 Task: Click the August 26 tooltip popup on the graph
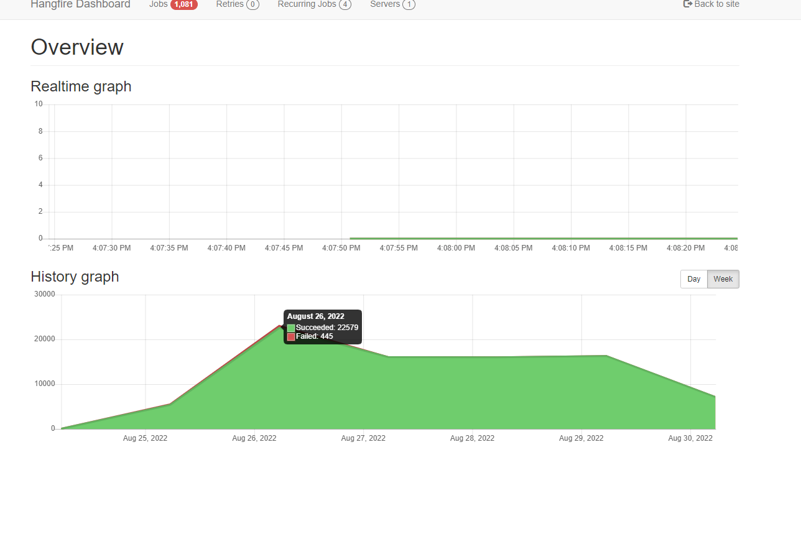322,326
